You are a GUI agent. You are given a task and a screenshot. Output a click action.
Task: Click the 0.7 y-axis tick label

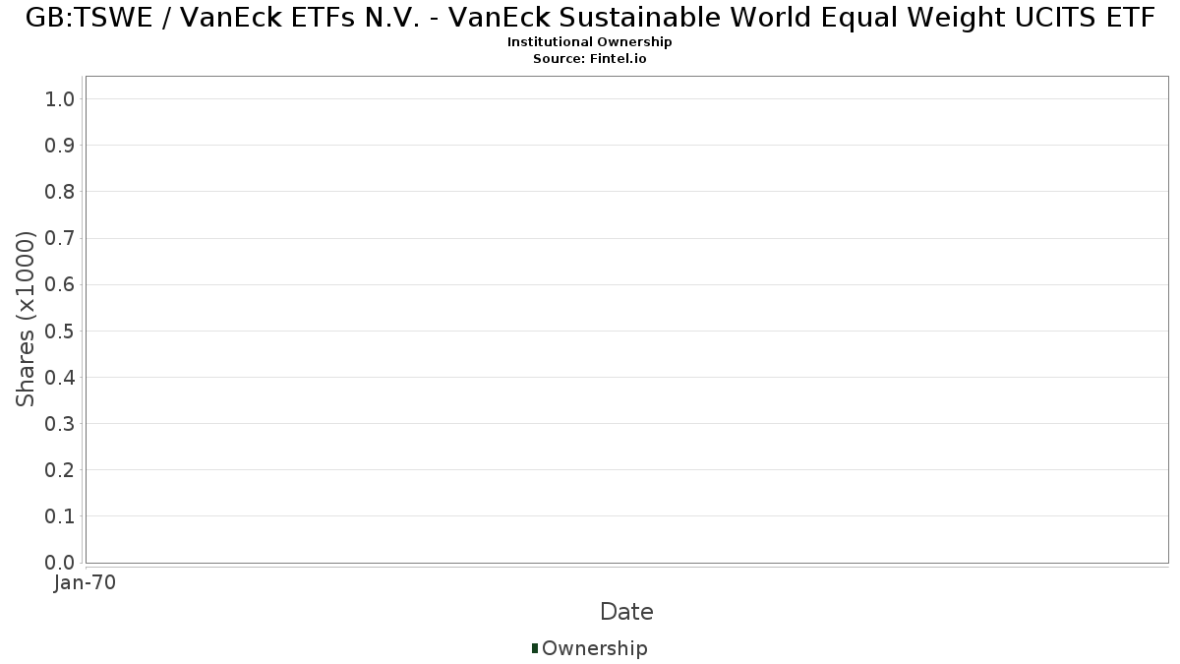point(60,238)
